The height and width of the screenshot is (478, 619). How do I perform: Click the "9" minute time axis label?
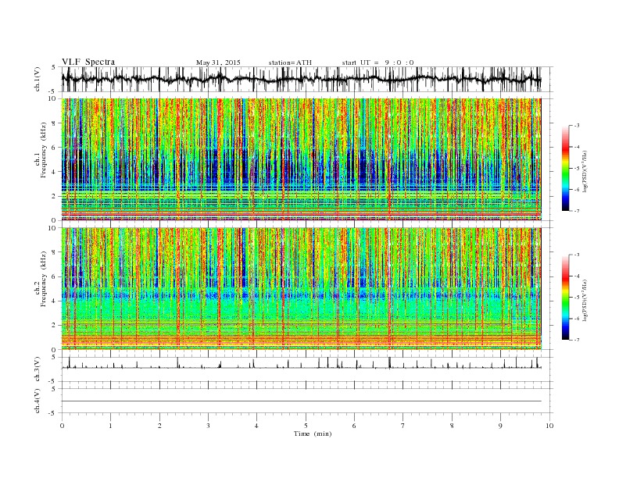pos(500,426)
